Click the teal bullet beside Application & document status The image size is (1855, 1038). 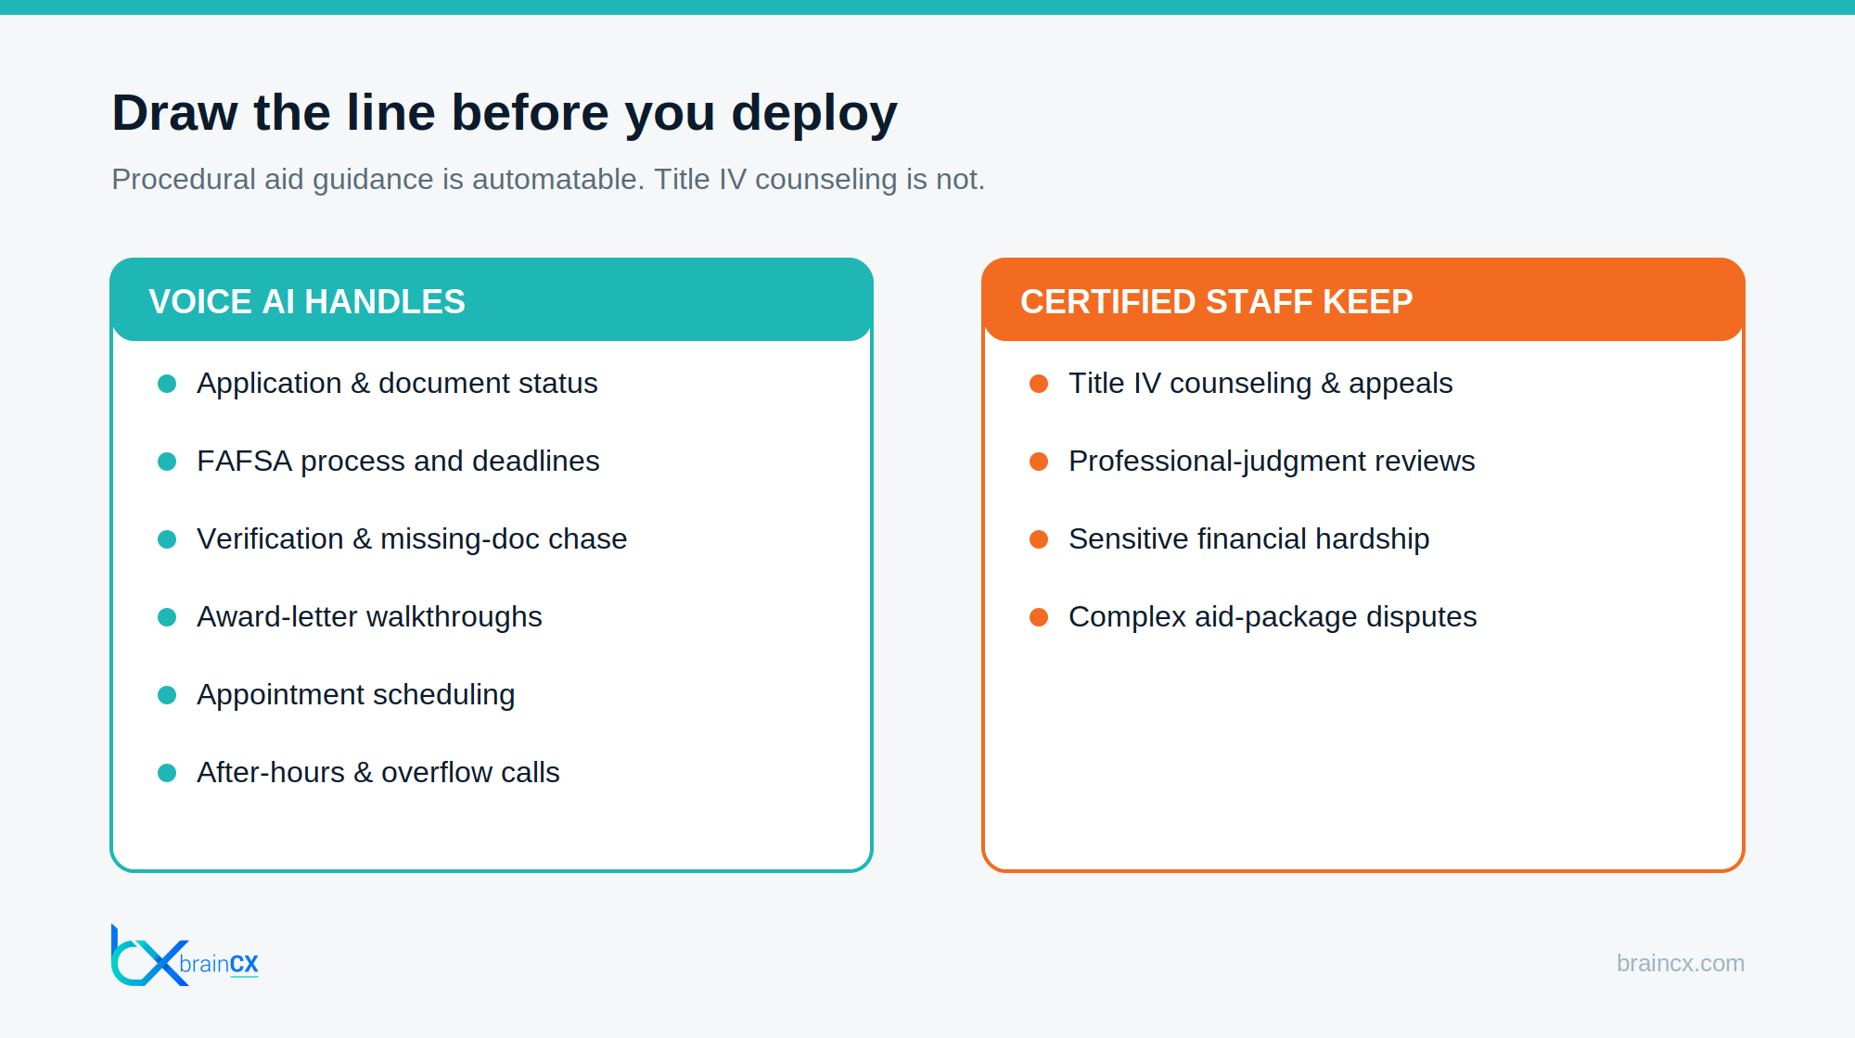coord(167,384)
